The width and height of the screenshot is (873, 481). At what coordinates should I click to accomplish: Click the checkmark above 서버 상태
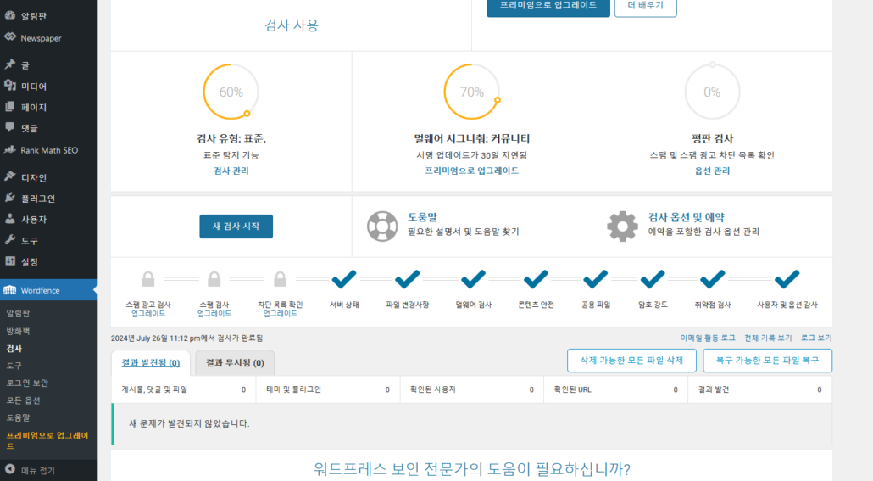tap(344, 279)
